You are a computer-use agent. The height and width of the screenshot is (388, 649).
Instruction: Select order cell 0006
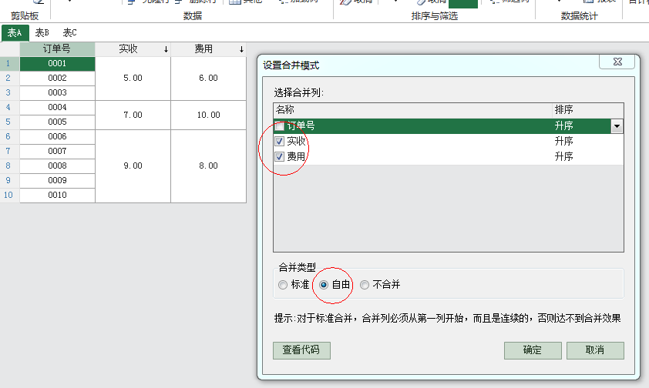pyautogui.click(x=57, y=136)
